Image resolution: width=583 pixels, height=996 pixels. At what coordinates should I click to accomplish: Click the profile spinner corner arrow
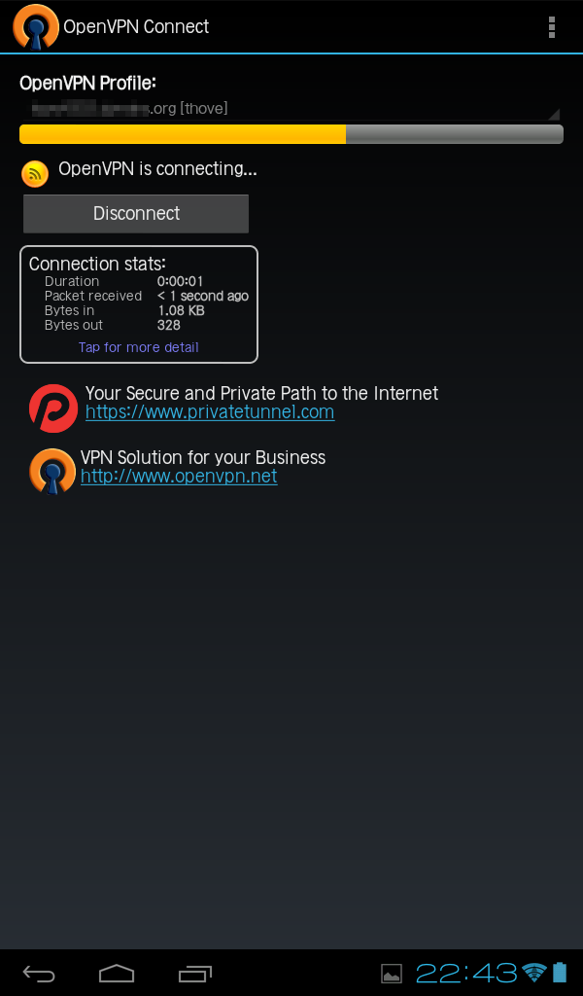tap(554, 114)
